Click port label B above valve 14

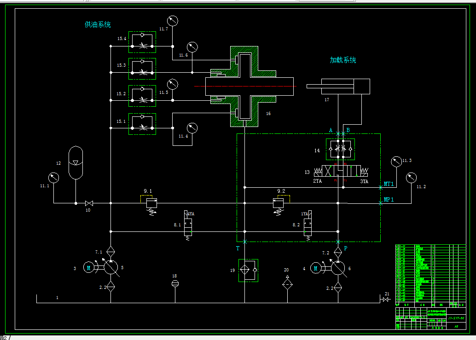348,130
